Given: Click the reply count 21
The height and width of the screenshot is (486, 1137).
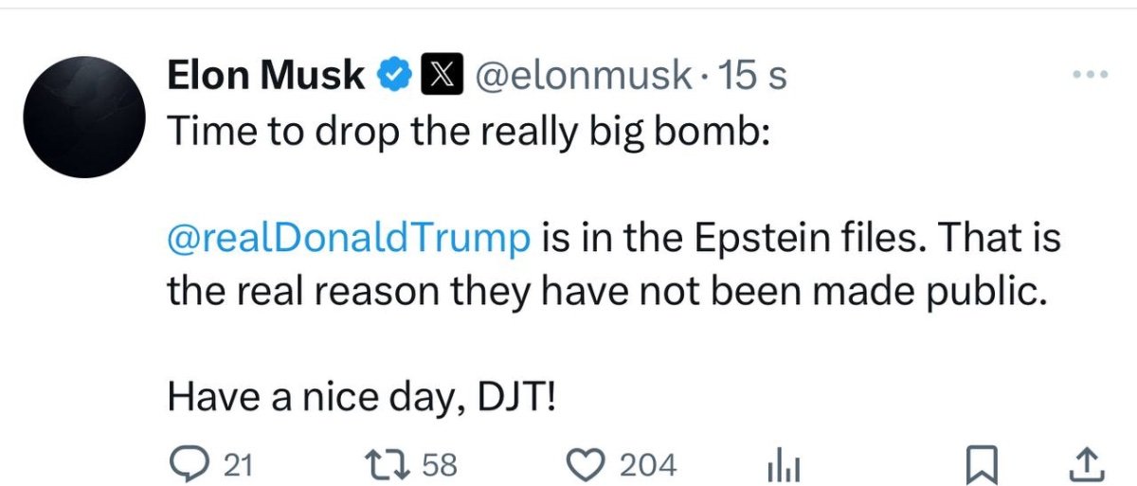Looking at the screenshot, I should pos(237,464).
